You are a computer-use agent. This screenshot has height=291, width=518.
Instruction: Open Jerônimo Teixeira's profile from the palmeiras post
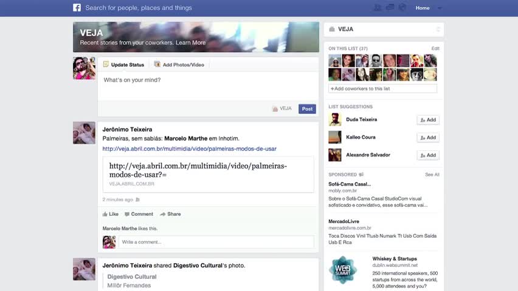(x=127, y=129)
